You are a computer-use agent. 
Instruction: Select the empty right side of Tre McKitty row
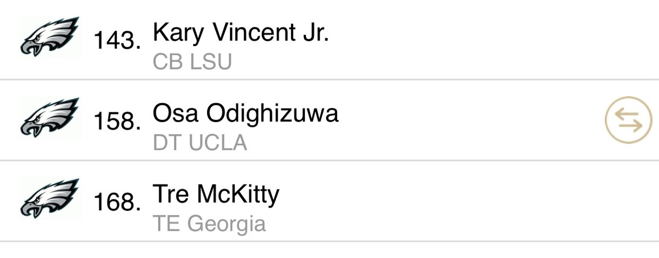(494, 200)
